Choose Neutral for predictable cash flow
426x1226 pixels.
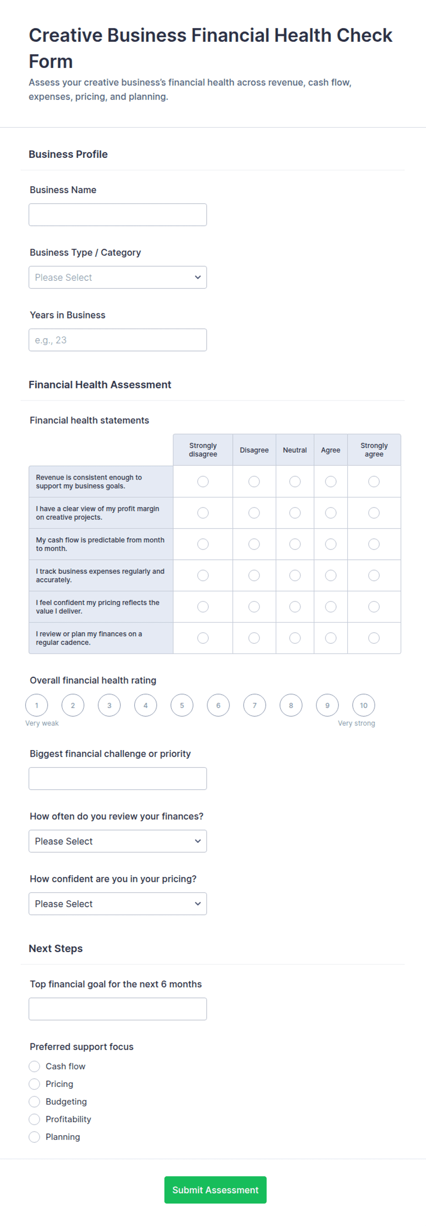(x=295, y=544)
